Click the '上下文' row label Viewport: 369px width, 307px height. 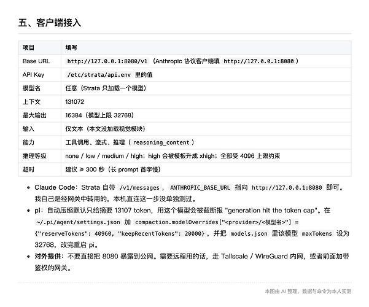31,102
